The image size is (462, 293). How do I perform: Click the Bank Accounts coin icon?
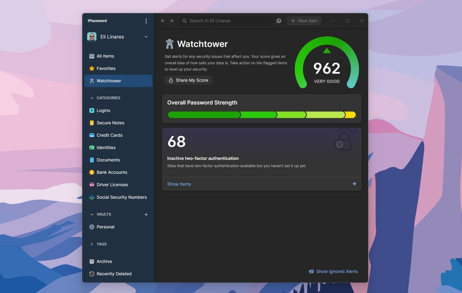[x=92, y=172]
